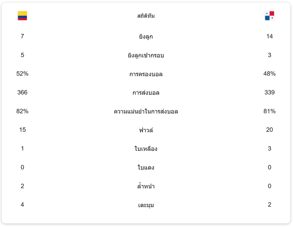Select the การส่งบอล stat label

146,93
